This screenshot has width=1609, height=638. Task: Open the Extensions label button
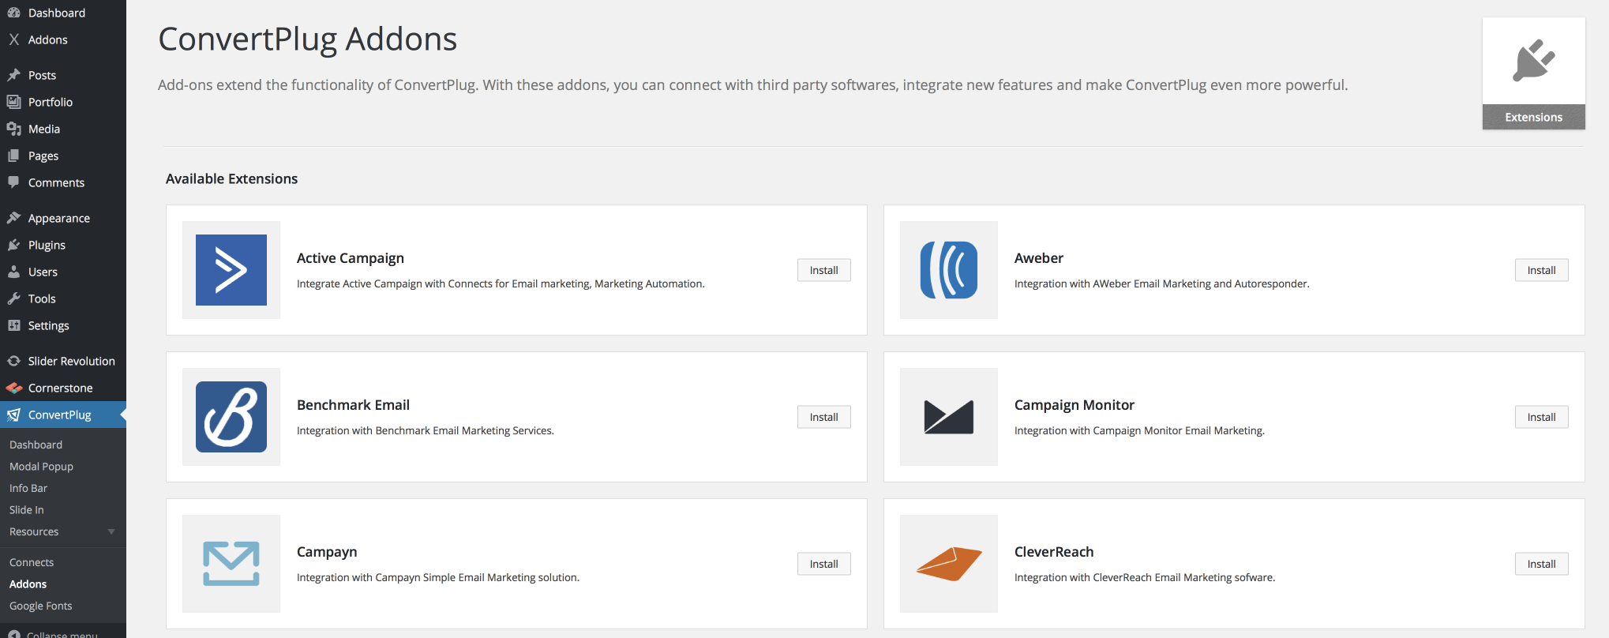pos(1534,117)
